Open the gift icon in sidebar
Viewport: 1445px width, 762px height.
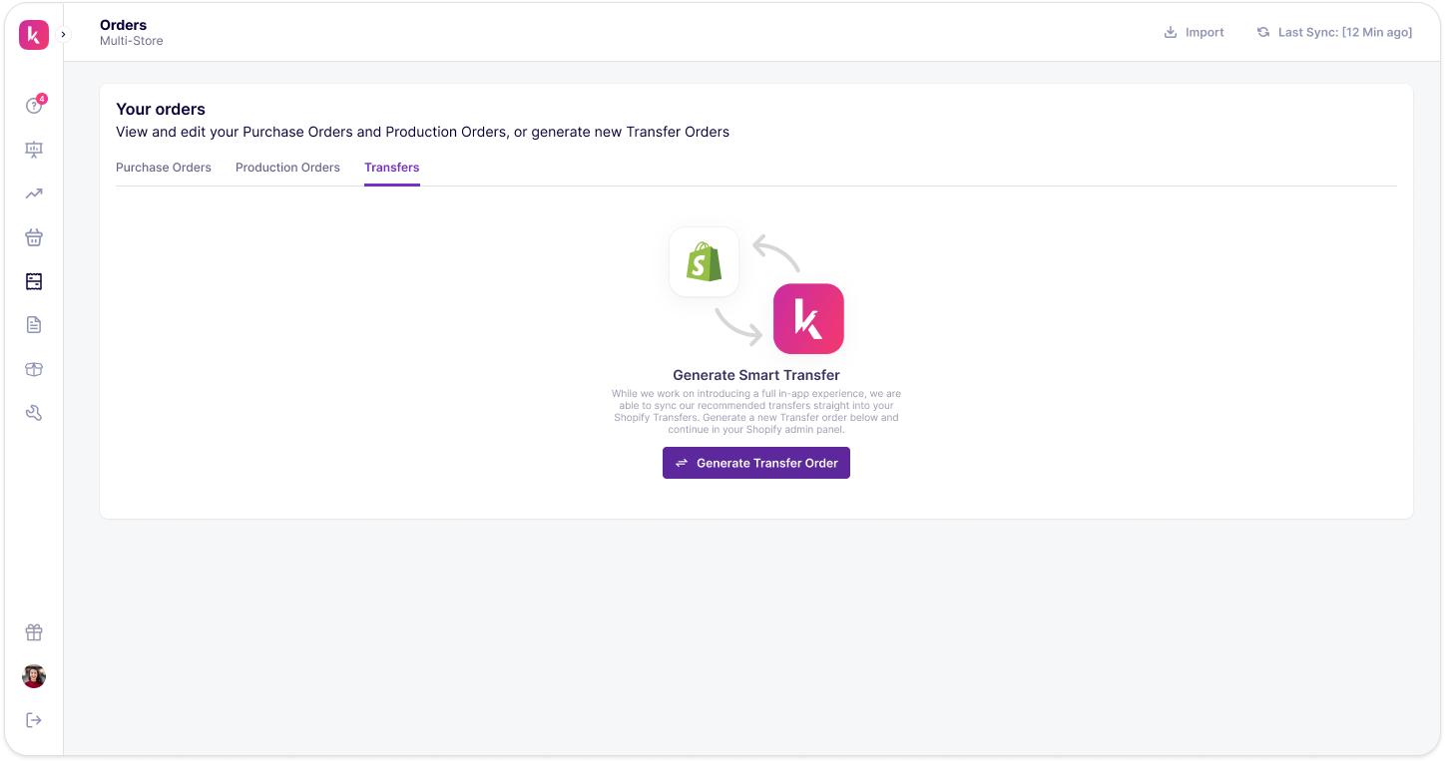tap(34, 632)
